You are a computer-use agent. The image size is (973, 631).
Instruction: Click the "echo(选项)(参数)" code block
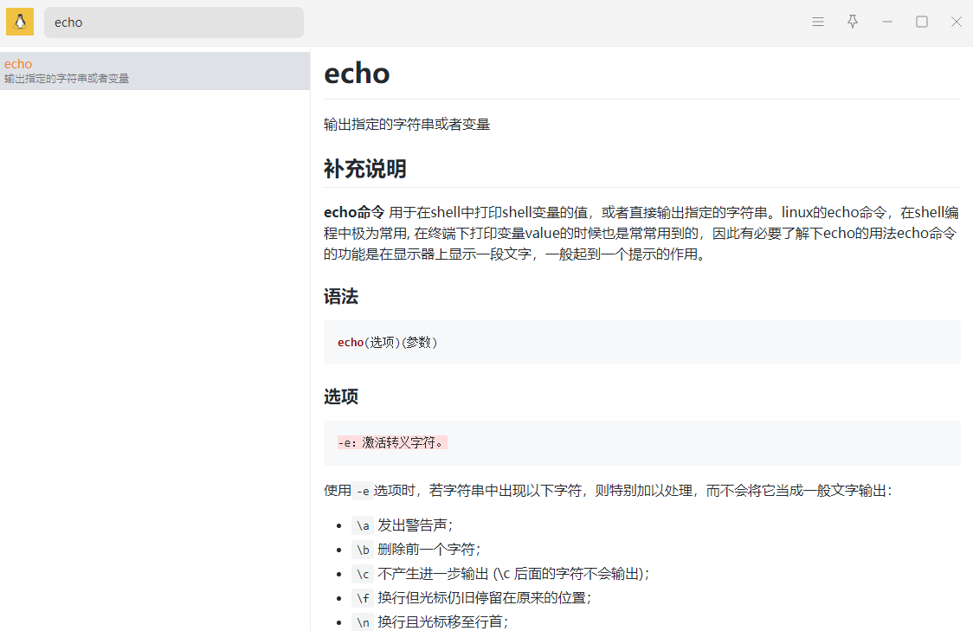coord(642,343)
